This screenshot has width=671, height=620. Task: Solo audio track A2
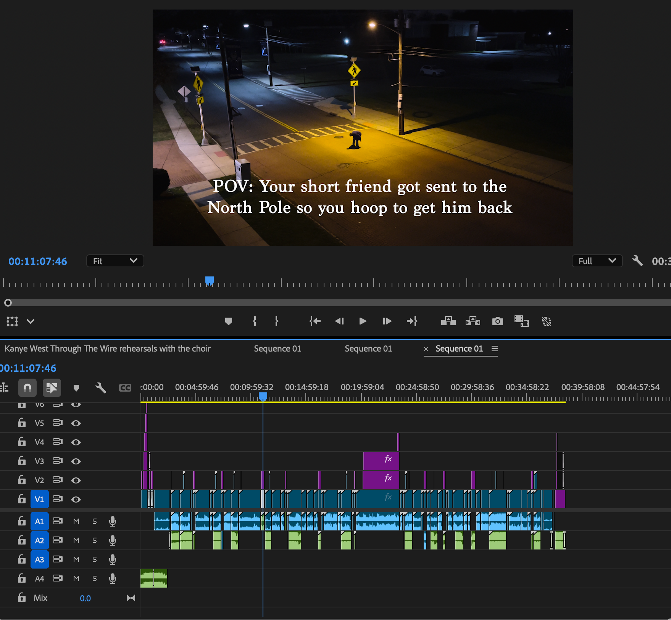pyautogui.click(x=95, y=540)
